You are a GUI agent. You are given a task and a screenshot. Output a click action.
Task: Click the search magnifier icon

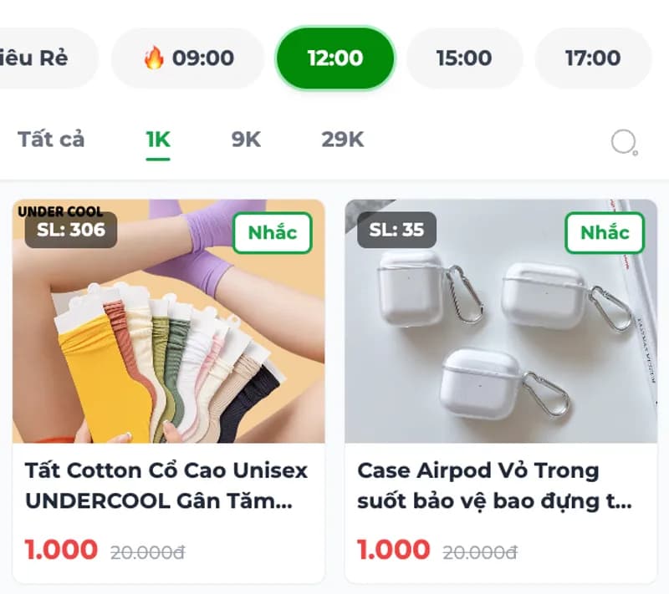point(622,142)
